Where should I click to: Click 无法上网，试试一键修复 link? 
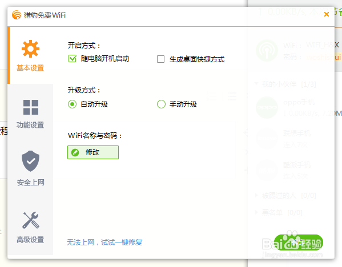[x=104, y=242]
